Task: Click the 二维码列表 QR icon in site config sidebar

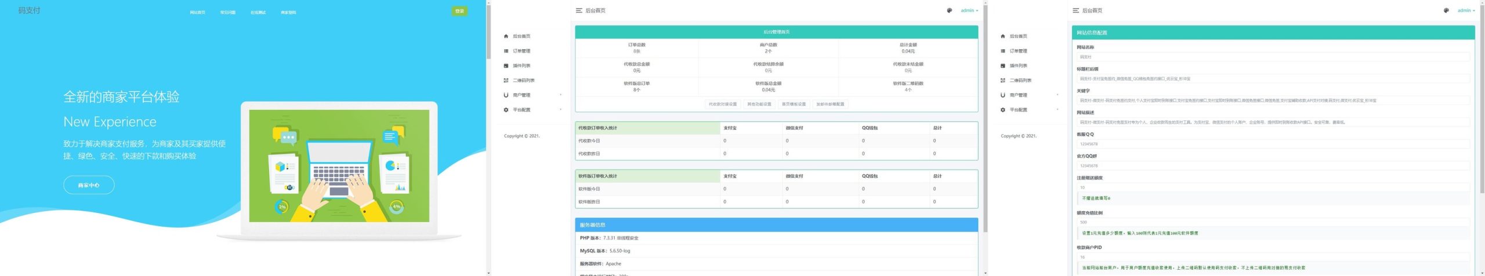Action: [1003, 80]
